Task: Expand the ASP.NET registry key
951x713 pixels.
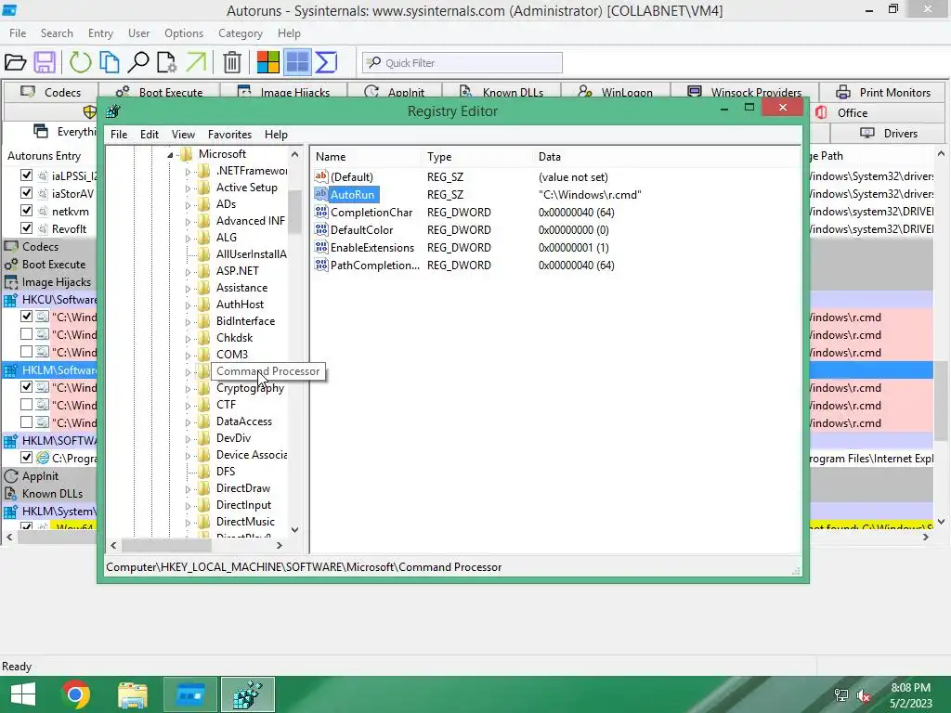Action: (x=188, y=272)
